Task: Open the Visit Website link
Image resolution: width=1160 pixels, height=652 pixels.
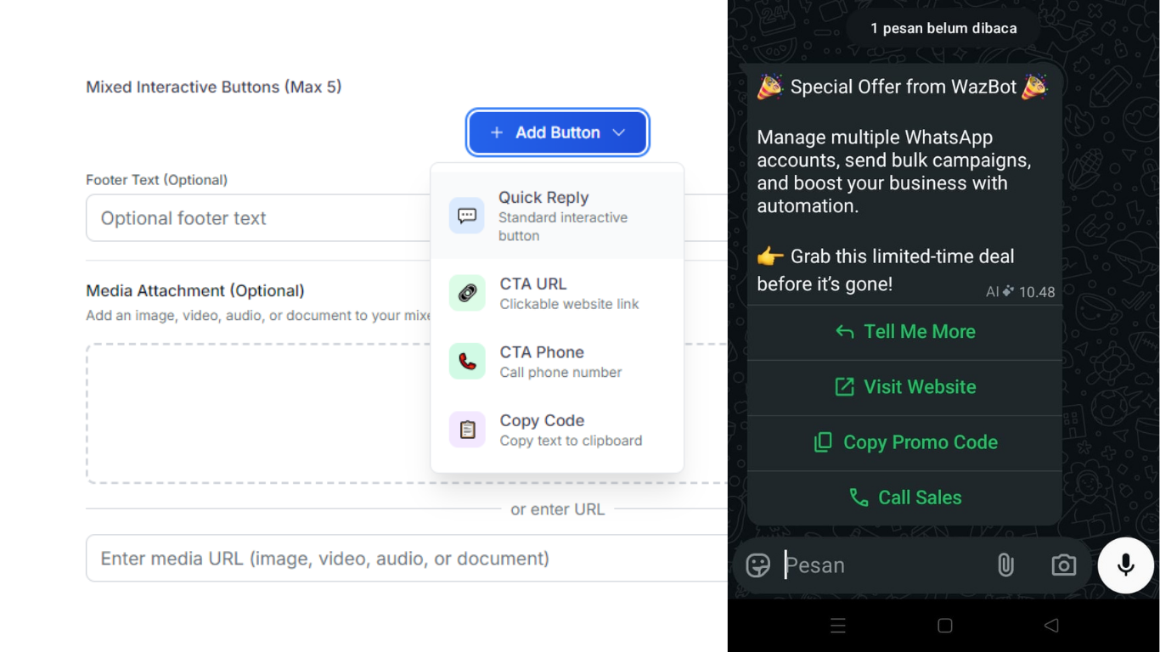Action: tap(904, 386)
